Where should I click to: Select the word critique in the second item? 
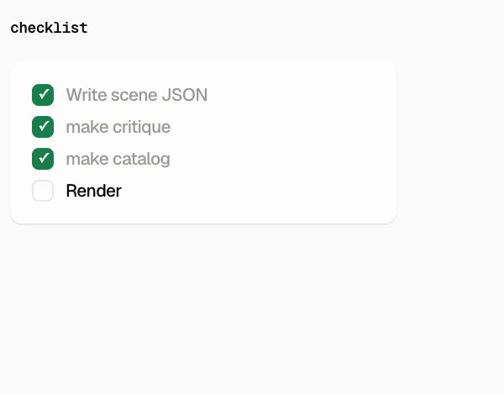[x=141, y=128]
